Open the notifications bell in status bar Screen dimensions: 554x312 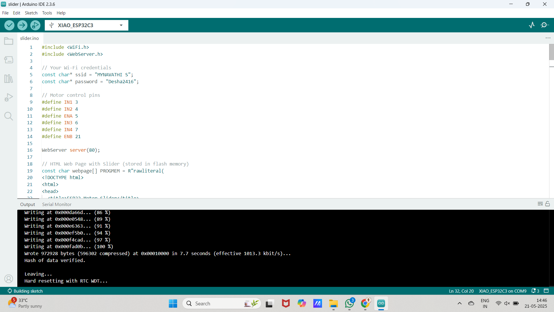click(535, 291)
